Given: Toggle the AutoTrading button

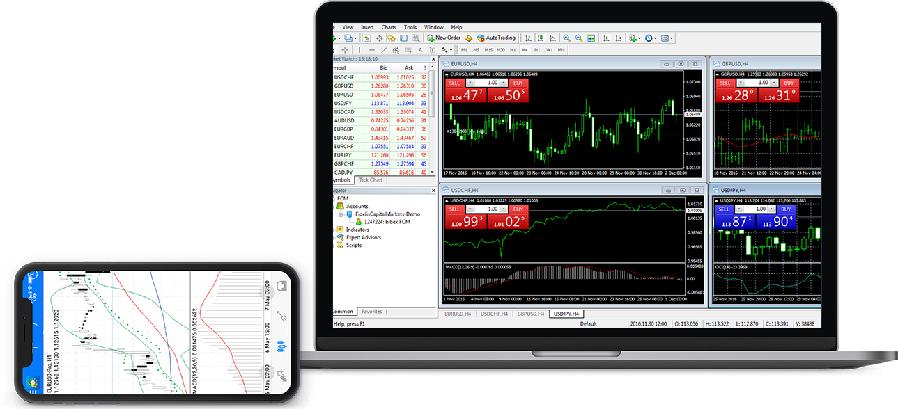Looking at the screenshot, I should [496, 38].
